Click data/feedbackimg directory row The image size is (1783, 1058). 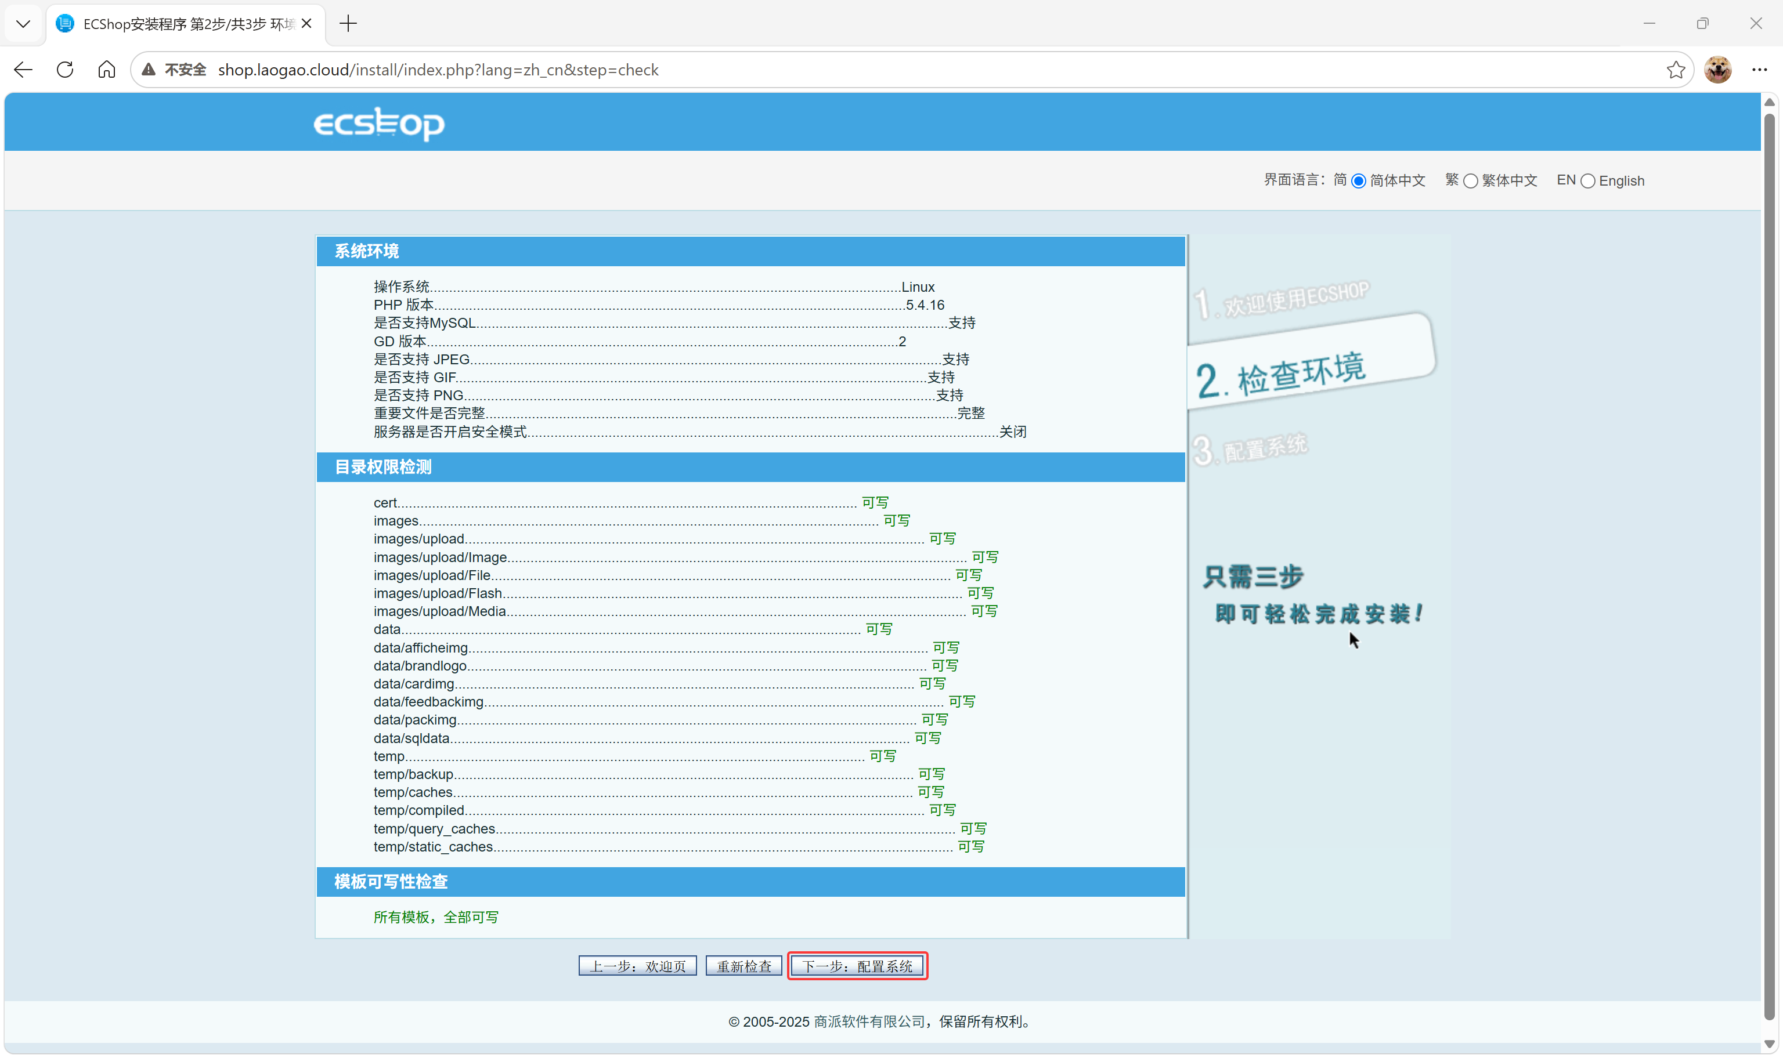[x=674, y=702]
